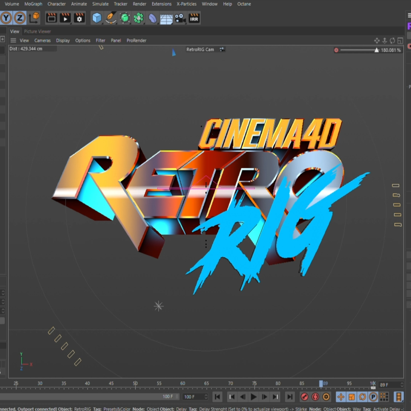Select the Spline Pen tool
The image size is (411, 411).
(111, 18)
